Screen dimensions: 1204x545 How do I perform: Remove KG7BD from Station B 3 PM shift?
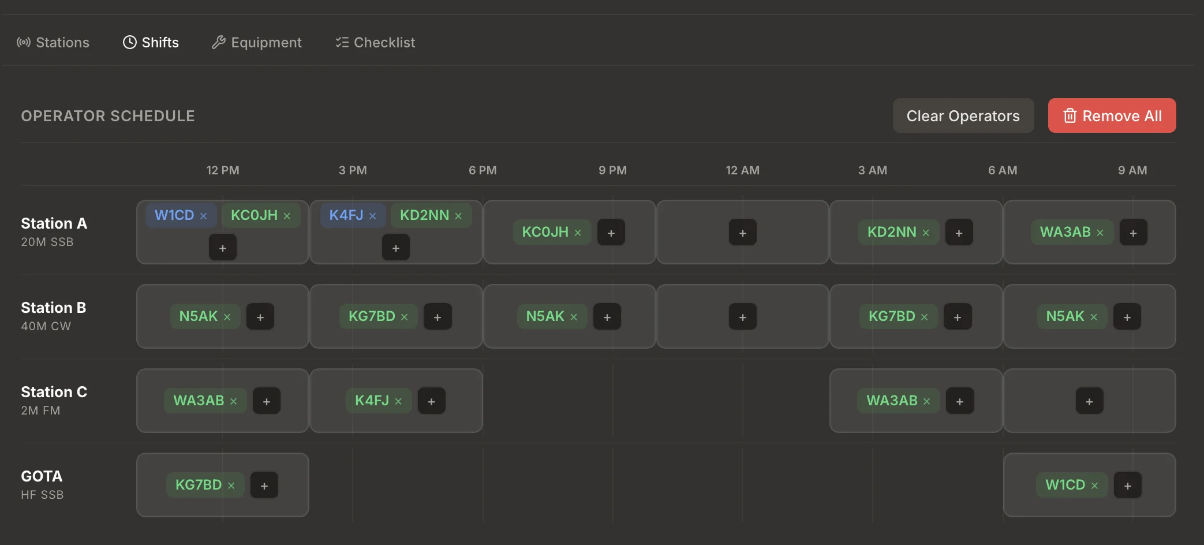(404, 317)
